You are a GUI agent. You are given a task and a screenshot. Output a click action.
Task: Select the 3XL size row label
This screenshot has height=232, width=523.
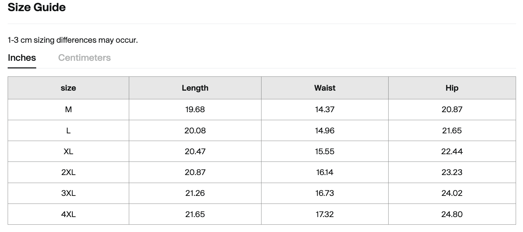click(68, 193)
